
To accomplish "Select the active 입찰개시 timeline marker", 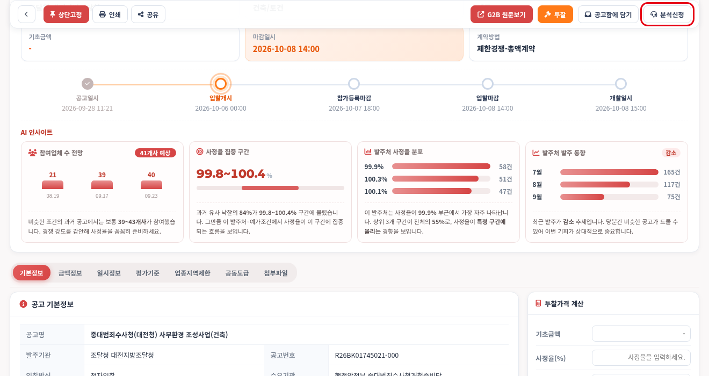I will pyautogui.click(x=221, y=84).
